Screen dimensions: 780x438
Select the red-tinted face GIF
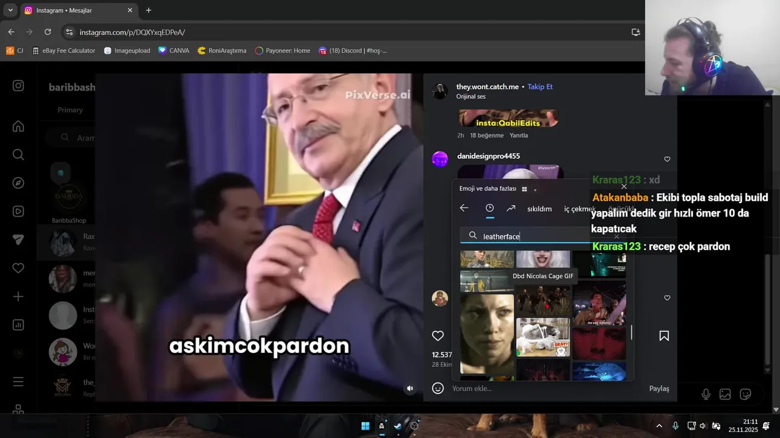coord(599,342)
